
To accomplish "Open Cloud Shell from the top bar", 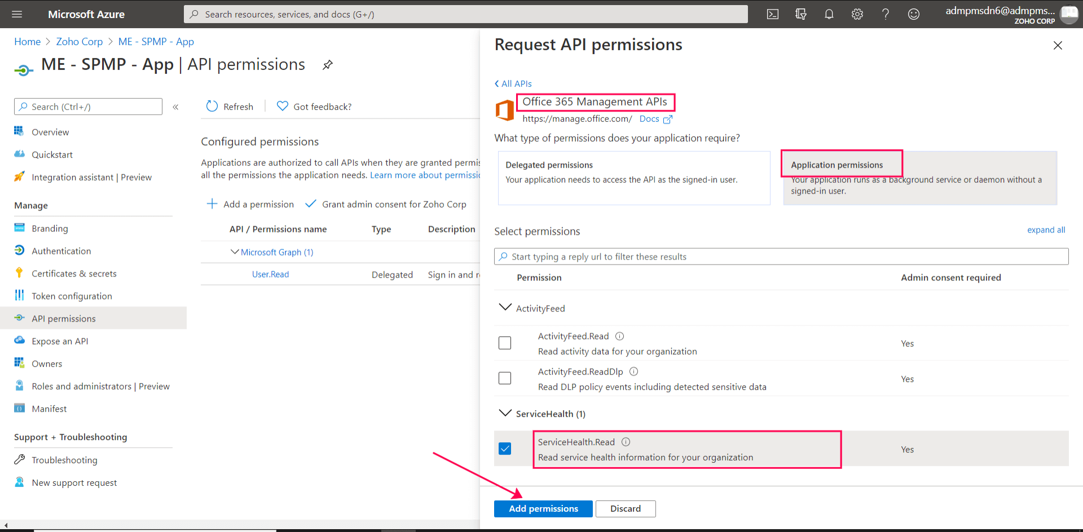I will [x=772, y=14].
